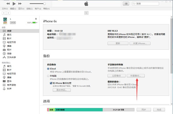Click the 31.21 GB 可用 storage segment

[119, 110]
